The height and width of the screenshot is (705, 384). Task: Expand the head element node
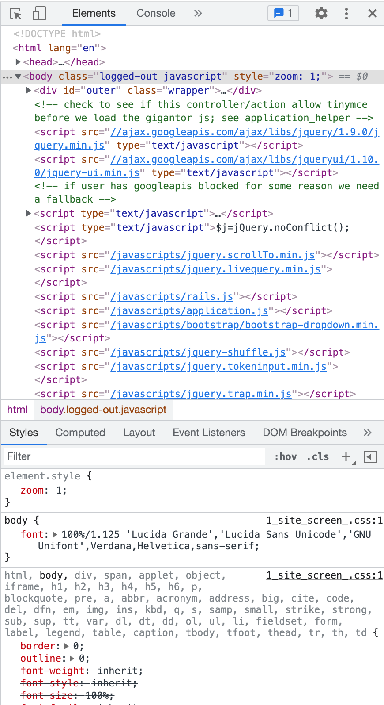[x=18, y=62]
